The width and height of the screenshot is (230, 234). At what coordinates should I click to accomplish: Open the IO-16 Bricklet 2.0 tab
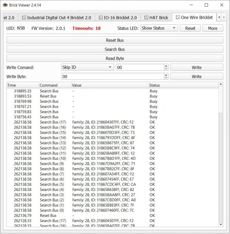click(x=117, y=17)
